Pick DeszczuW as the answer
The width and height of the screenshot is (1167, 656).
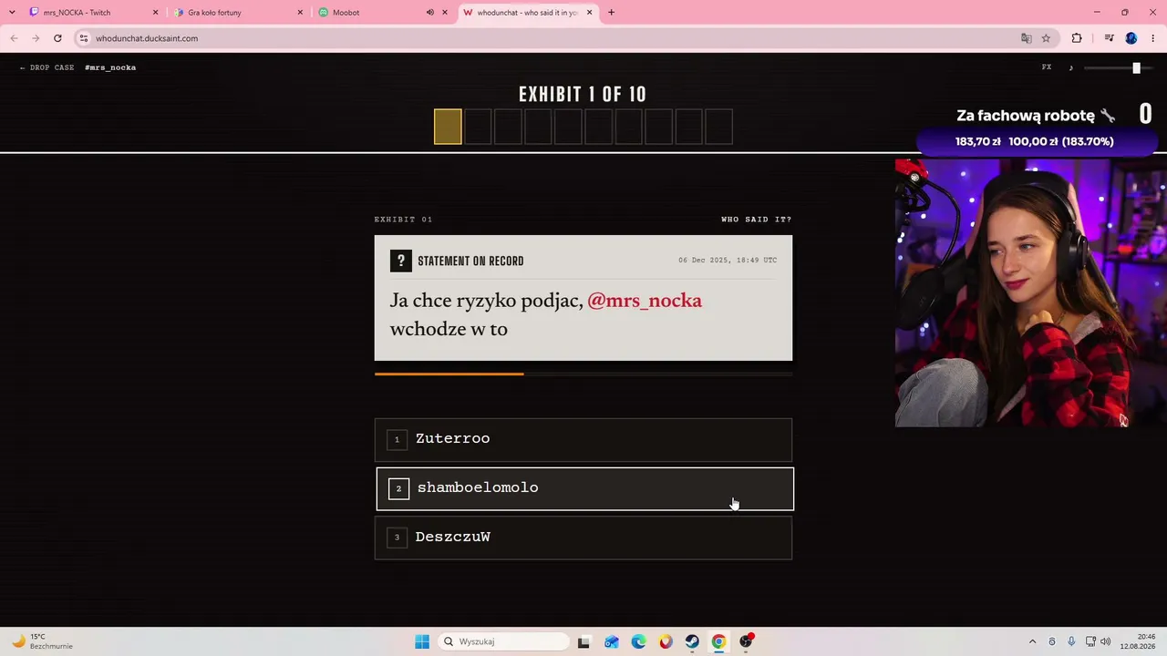[583, 538]
